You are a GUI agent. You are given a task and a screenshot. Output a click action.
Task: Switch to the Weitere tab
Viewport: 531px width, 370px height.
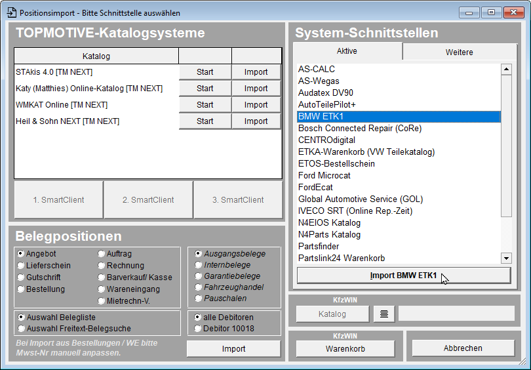point(459,52)
